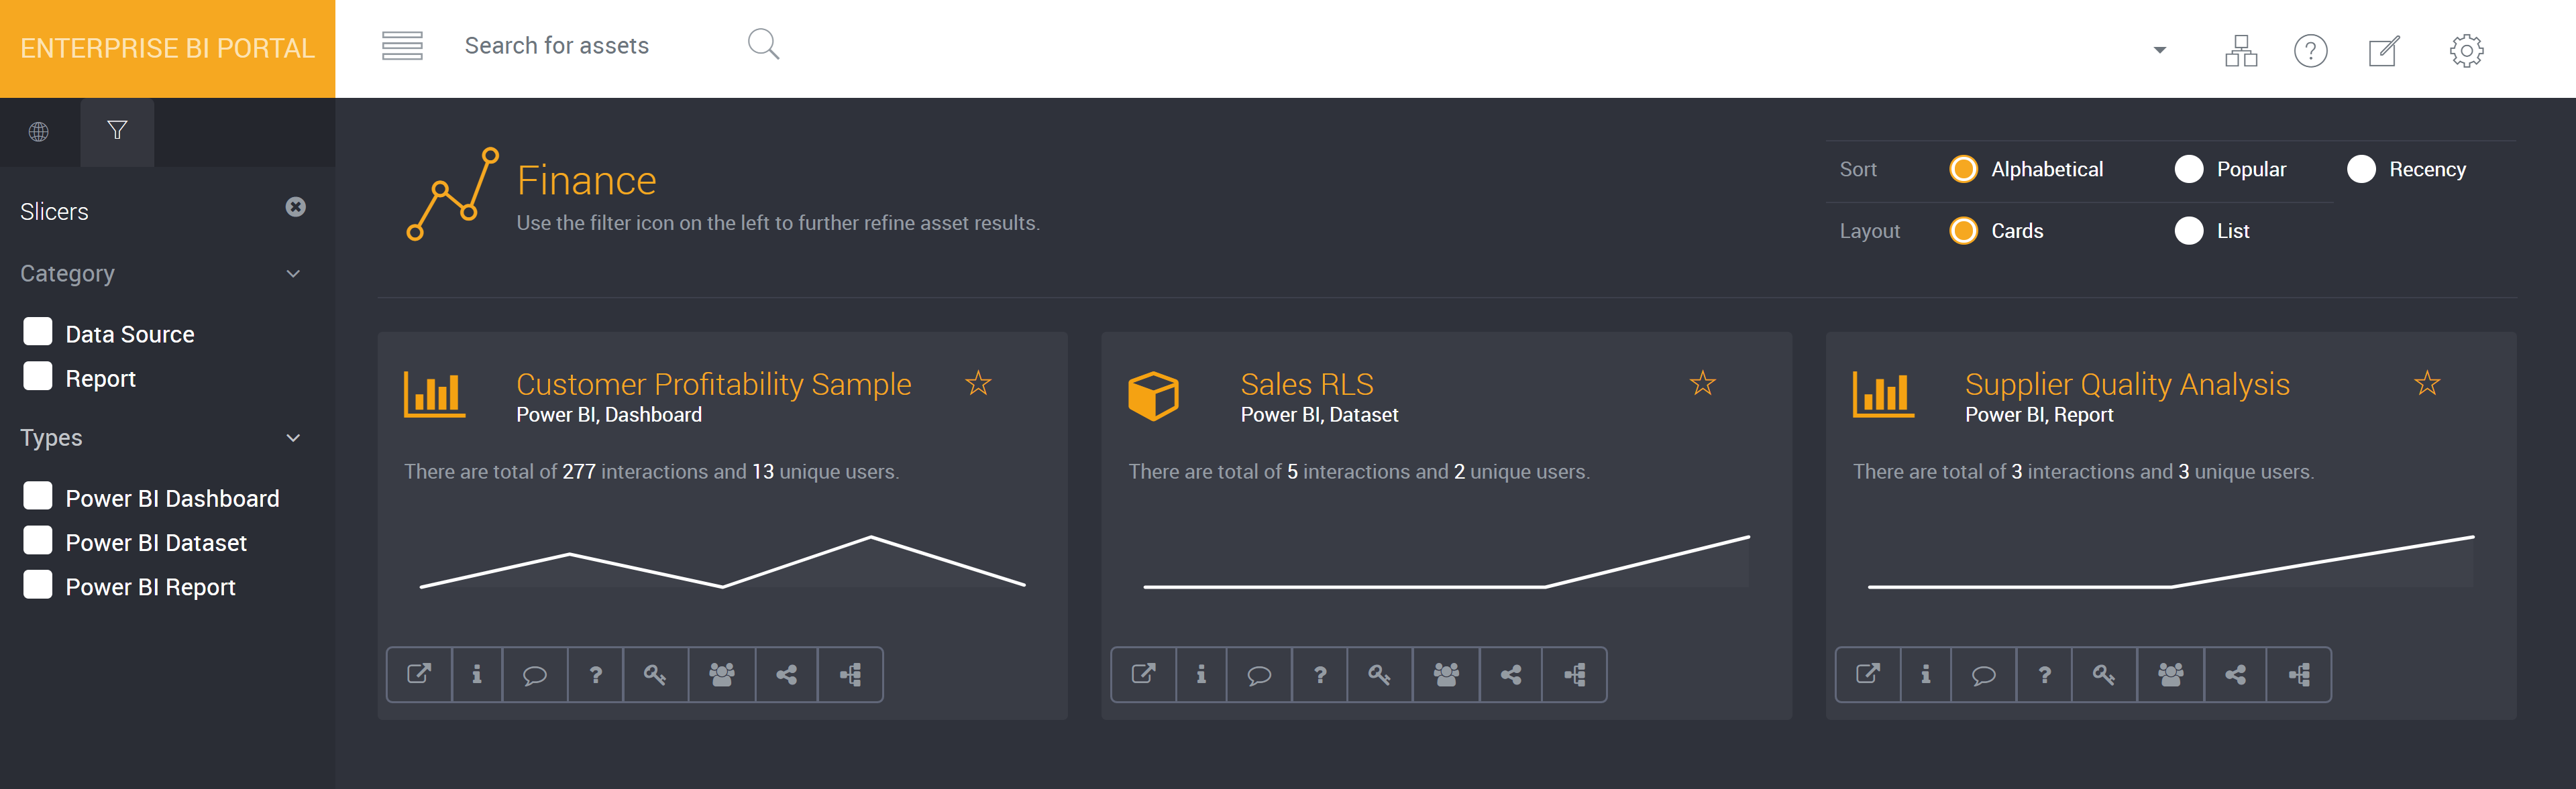Image resolution: width=2576 pixels, height=789 pixels.
Task: View users group icon on Customer Profitability Sample
Action: pyautogui.click(x=722, y=674)
